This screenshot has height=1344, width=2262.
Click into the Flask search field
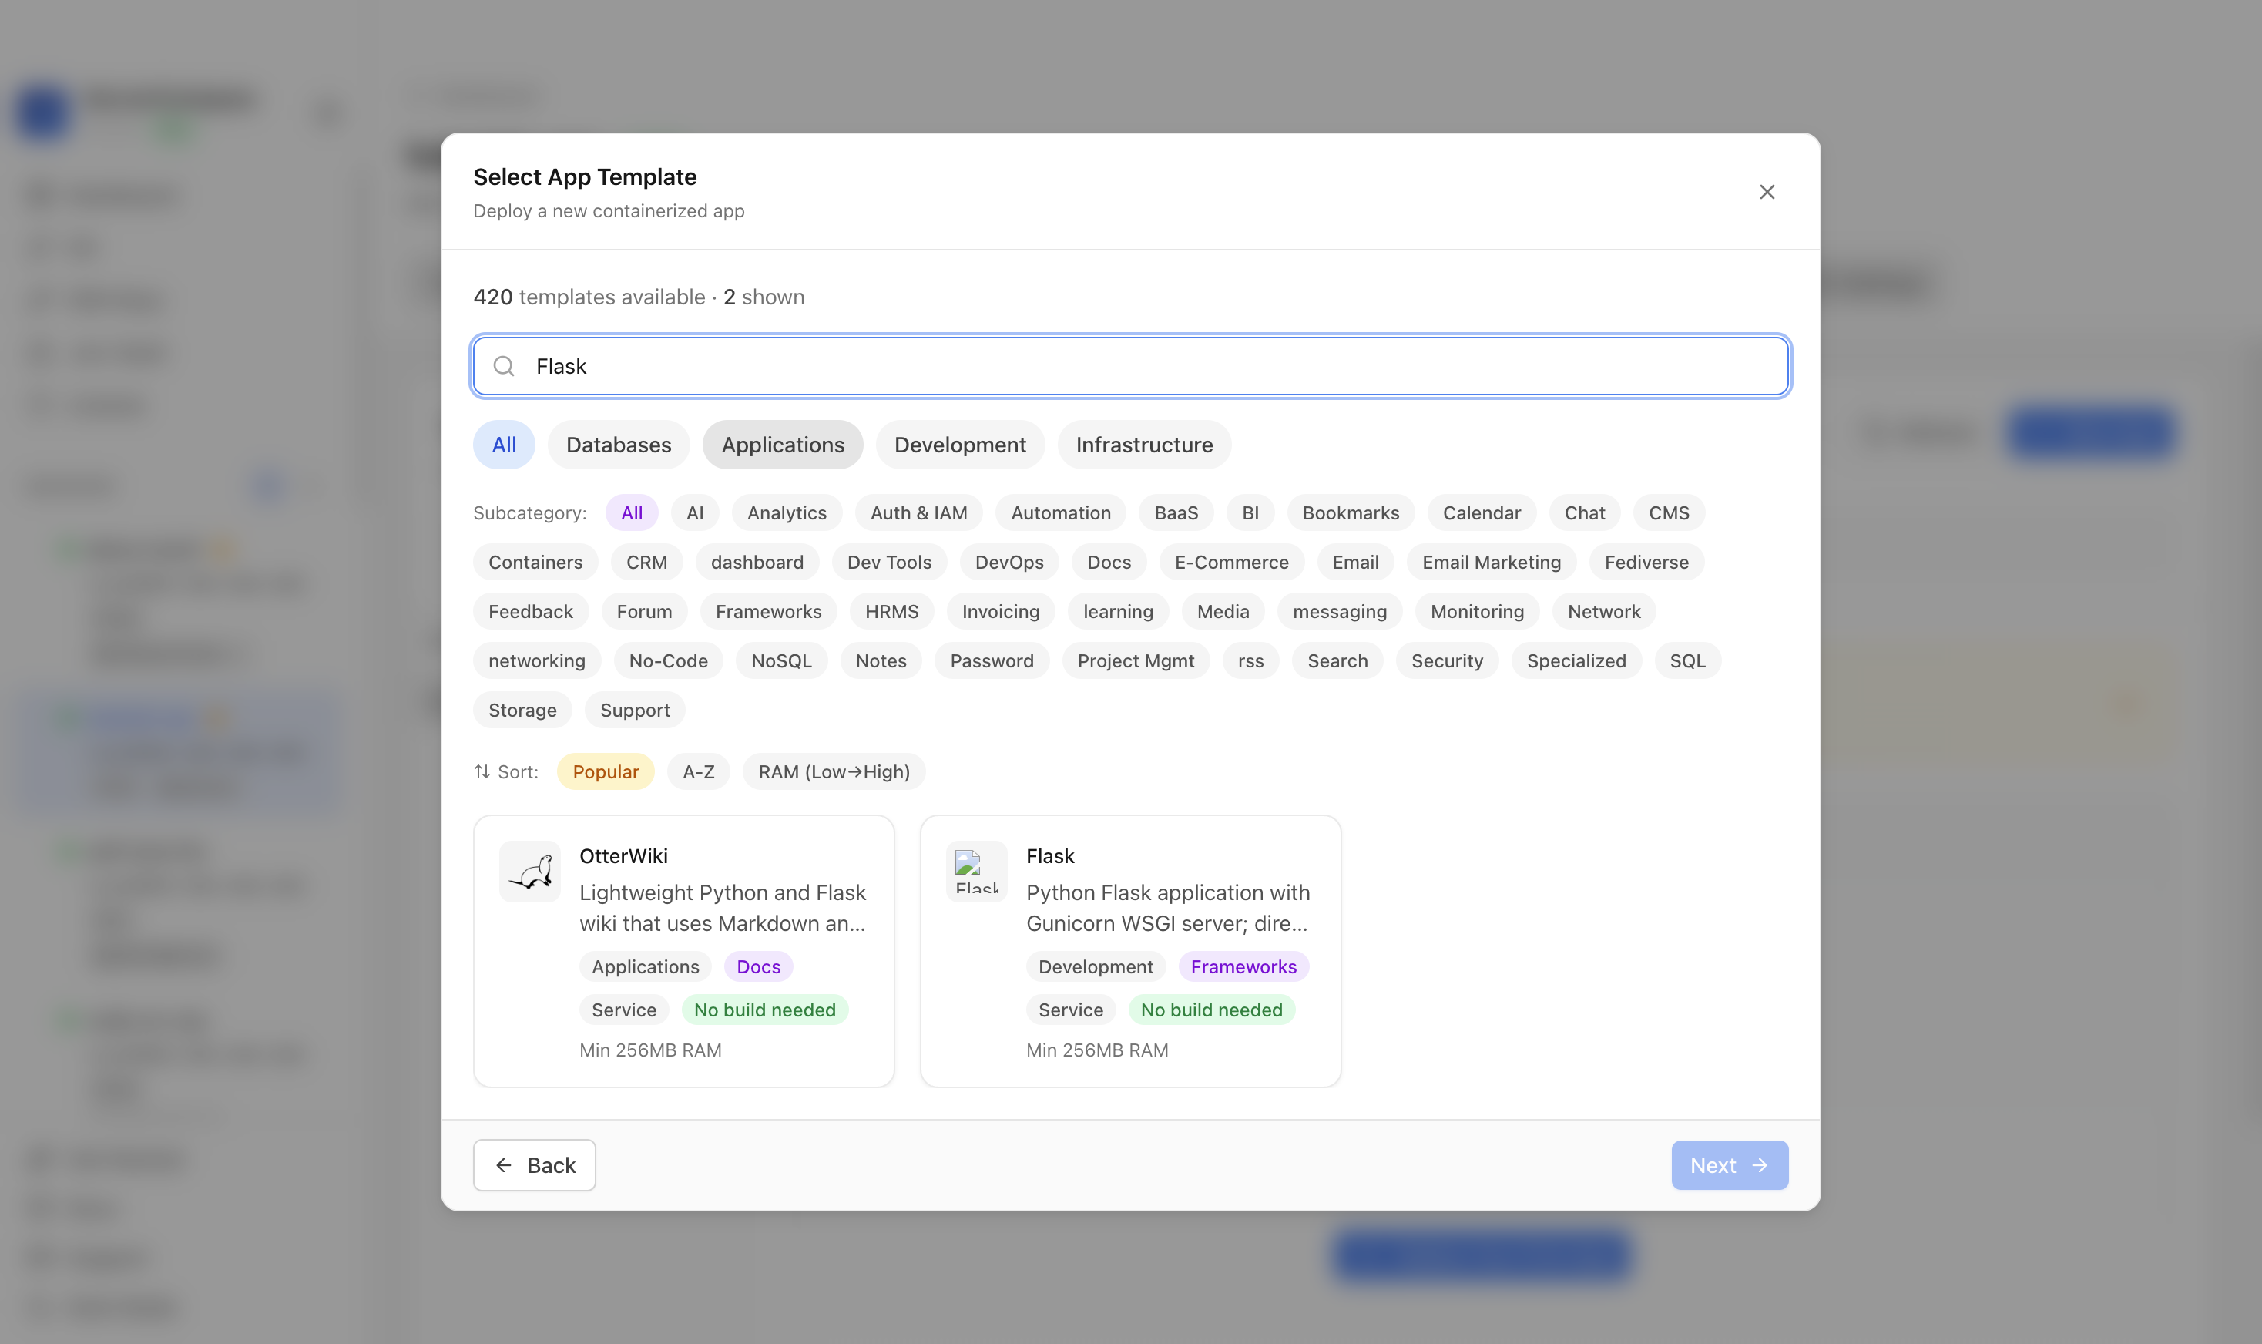1130,366
